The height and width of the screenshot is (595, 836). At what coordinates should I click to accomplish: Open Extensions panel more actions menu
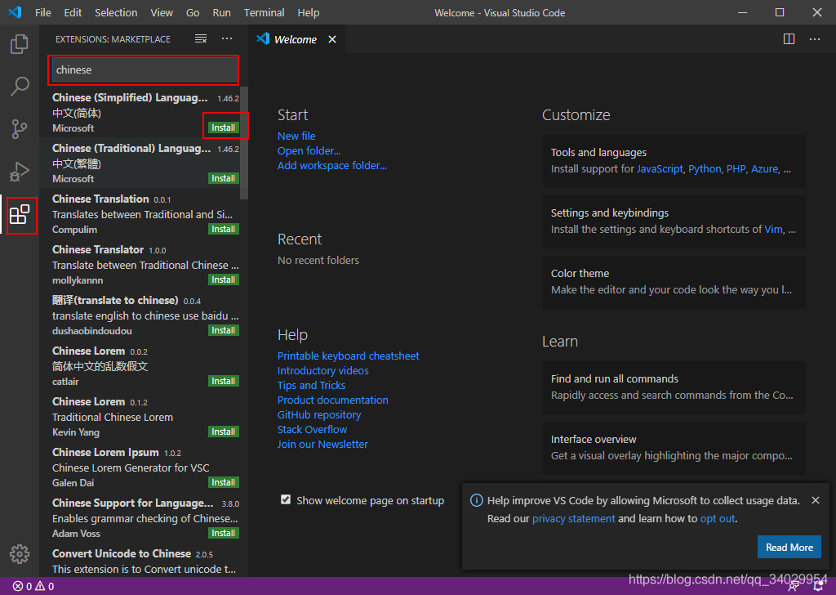[x=227, y=39]
